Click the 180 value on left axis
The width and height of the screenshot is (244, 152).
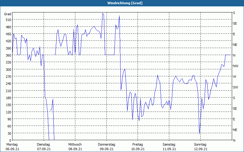click(x=9, y=98)
